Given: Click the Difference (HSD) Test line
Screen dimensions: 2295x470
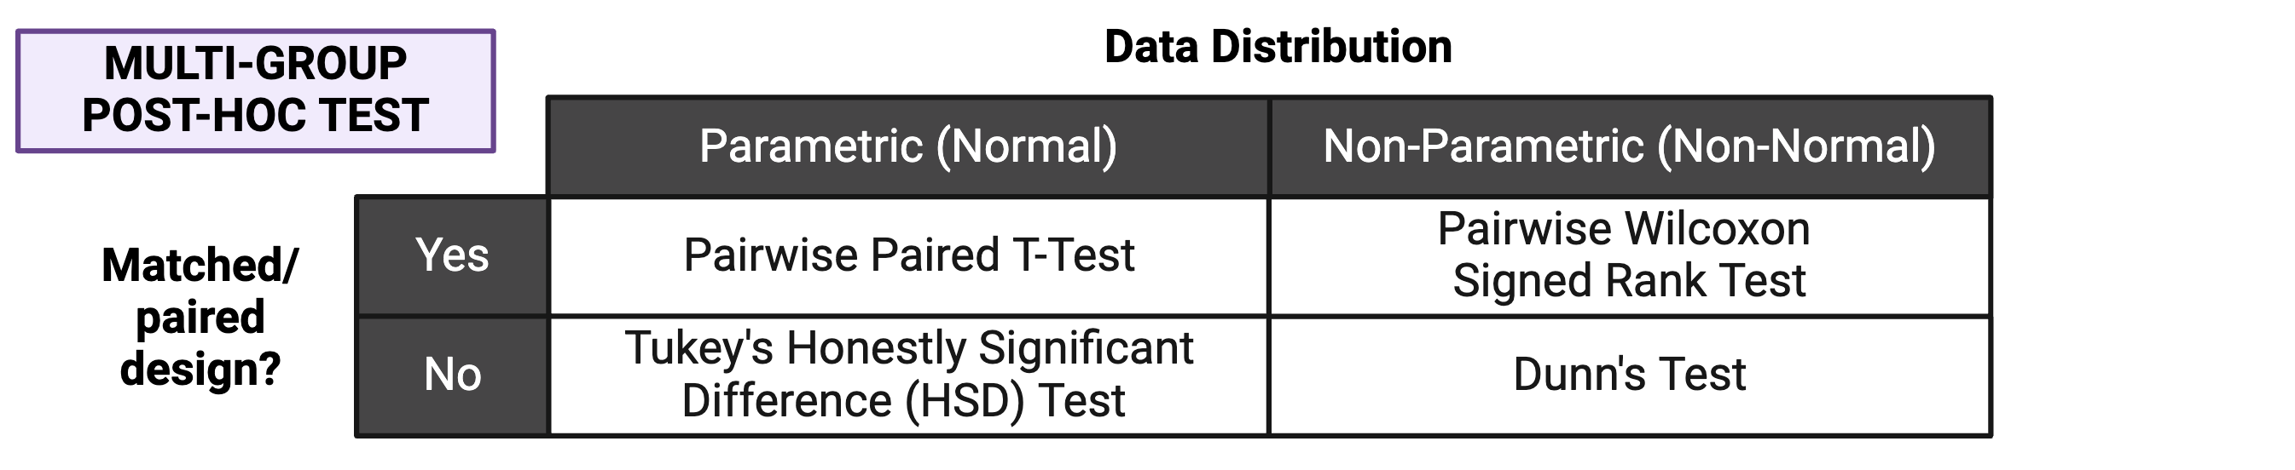Looking at the screenshot, I should click(x=902, y=400).
